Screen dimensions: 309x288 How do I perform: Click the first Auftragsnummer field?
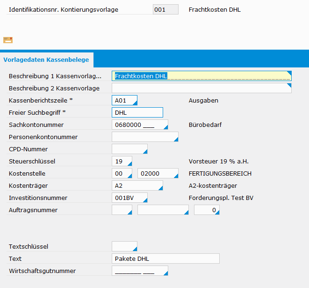click(x=122, y=210)
